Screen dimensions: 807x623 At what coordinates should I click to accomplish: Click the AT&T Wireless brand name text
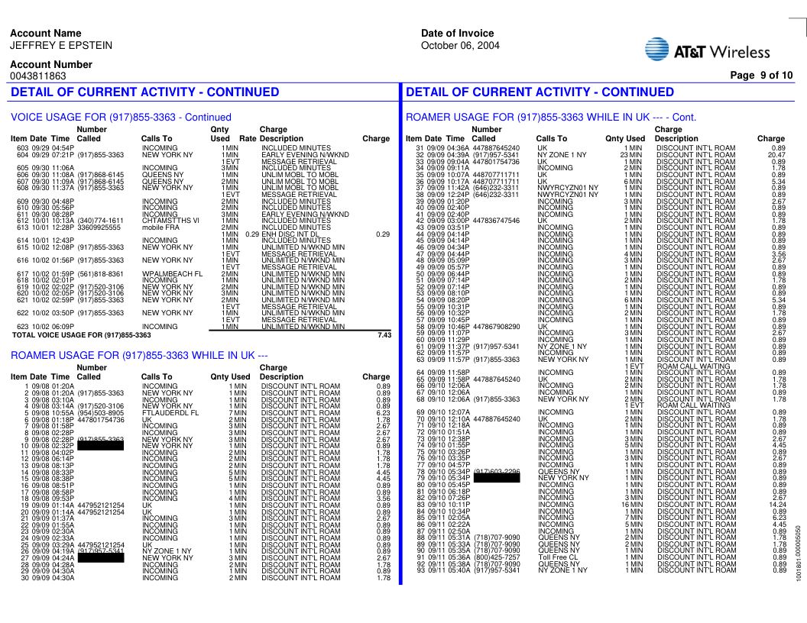click(721, 52)
